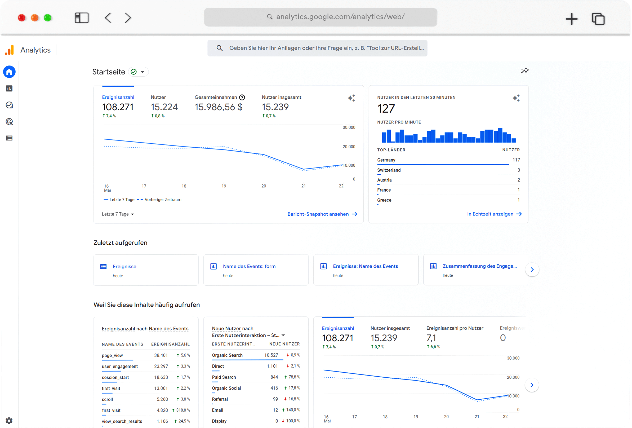Click the Paid Search channel row
Viewport: 632px width, 428px height.
pyautogui.click(x=256, y=377)
